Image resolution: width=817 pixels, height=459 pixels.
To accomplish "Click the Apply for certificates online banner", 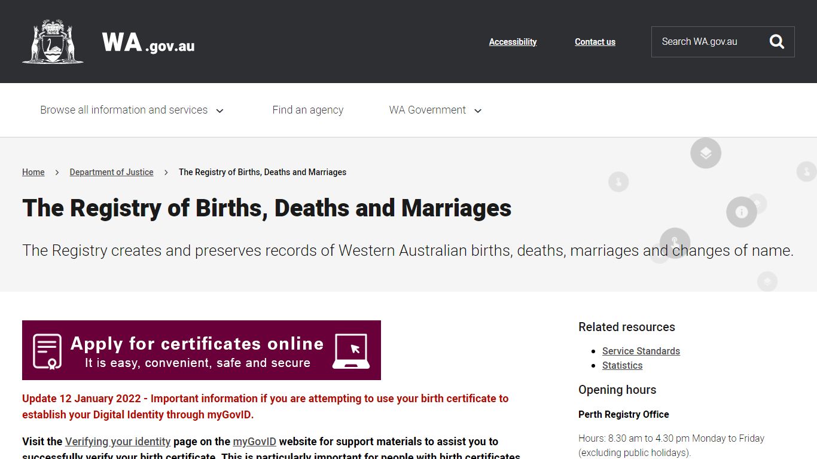I will click(202, 350).
